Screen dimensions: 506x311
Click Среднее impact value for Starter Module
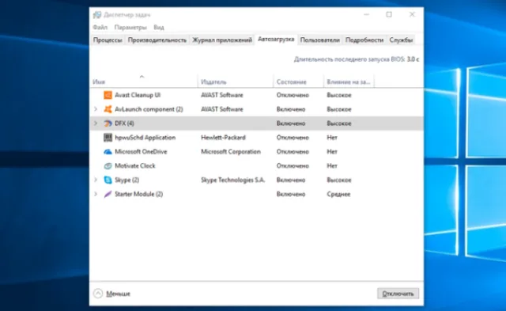pyautogui.click(x=338, y=194)
